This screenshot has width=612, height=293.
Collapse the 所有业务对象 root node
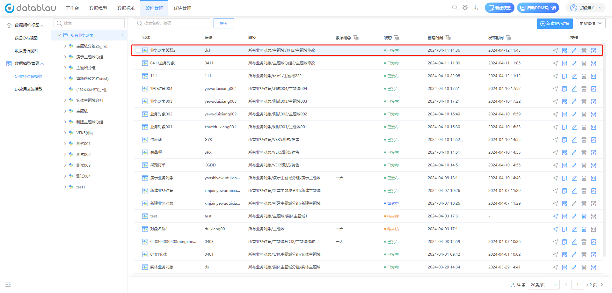pyautogui.click(x=59, y=35)
